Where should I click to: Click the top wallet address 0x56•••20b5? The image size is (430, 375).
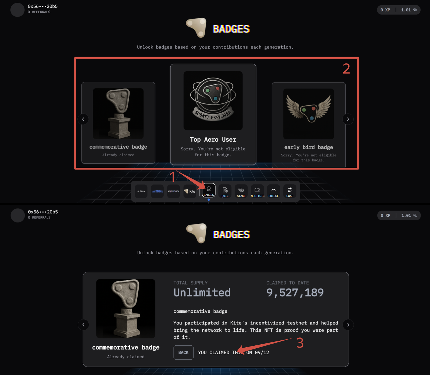point(43,6)
